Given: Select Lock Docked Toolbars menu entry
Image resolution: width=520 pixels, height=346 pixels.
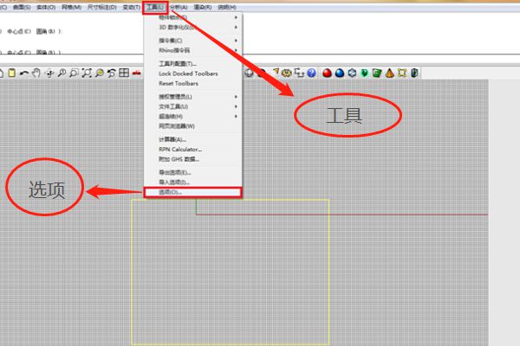Looking at the screenshot, I should (192, 74).
